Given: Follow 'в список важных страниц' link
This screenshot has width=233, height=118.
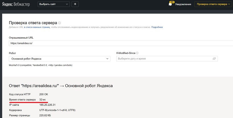Looking at the screenshot, I should tap(37, 27).
